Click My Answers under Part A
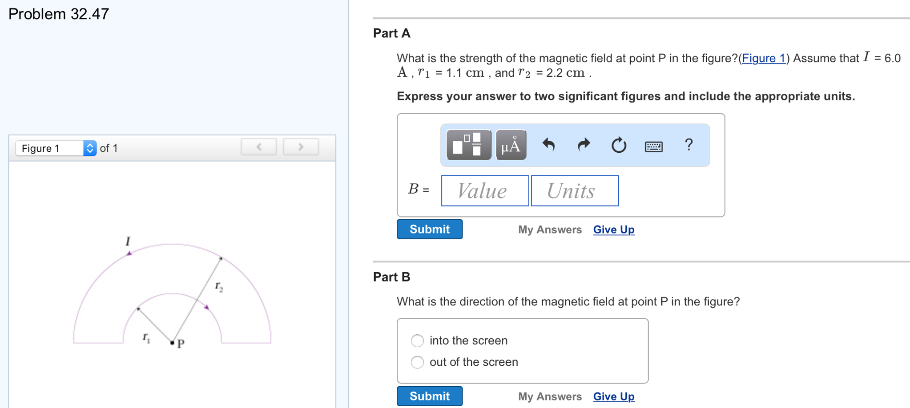This screenshot has width=910, height=408. pyautogui.click(x=550, y=230)
